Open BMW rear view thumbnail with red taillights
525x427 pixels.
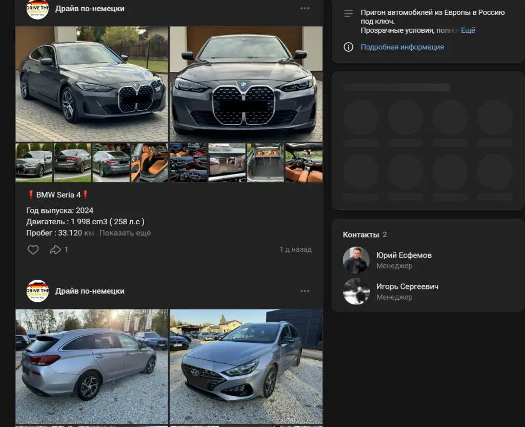click(x=72, y=163)
